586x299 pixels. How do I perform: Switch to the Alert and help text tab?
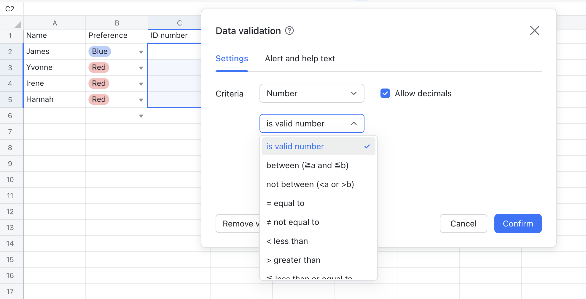300,58
